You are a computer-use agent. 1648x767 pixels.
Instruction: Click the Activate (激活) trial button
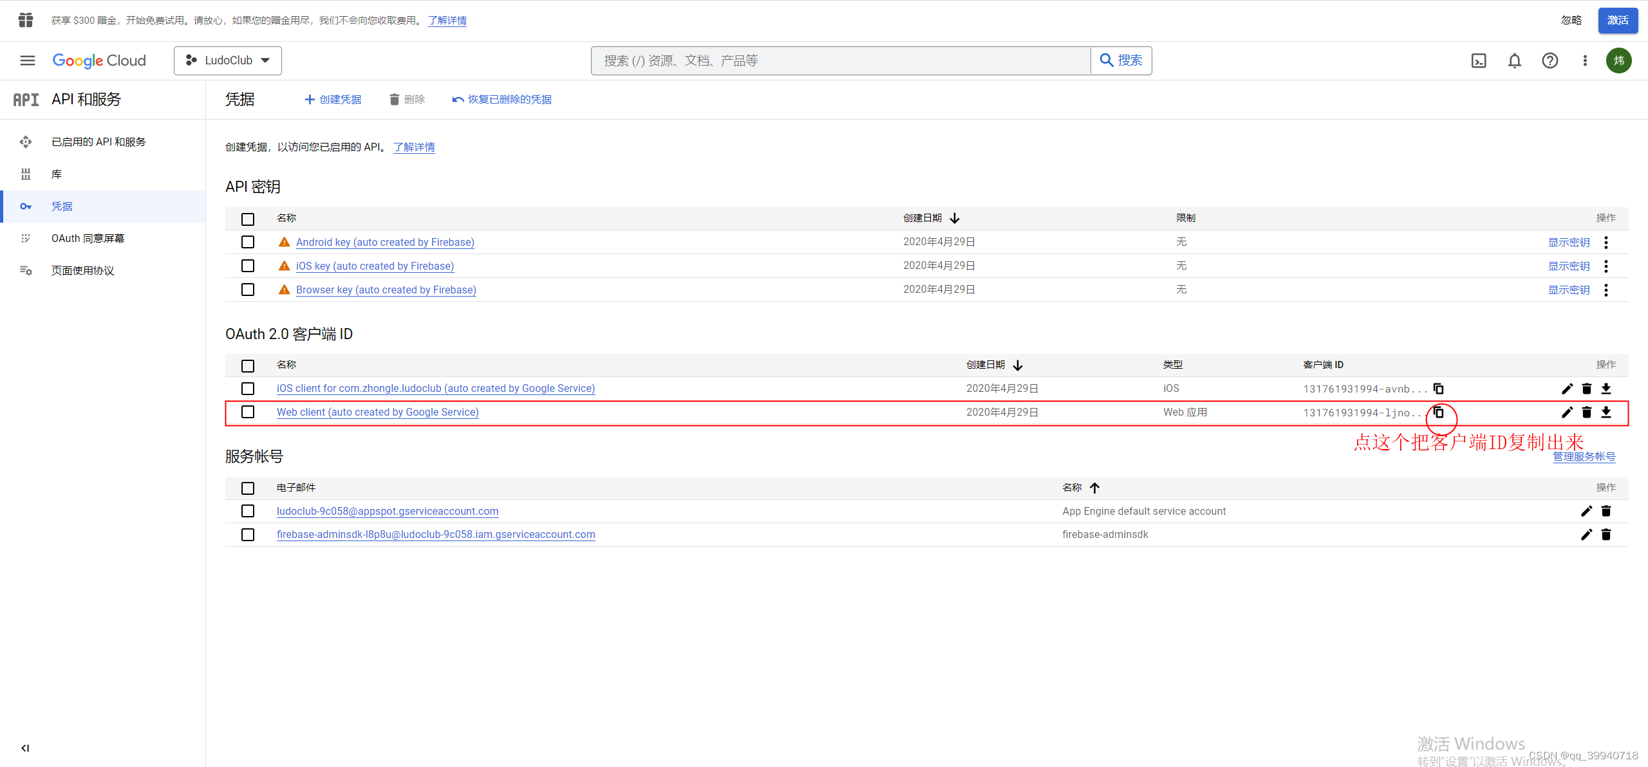pos(1618,21)
